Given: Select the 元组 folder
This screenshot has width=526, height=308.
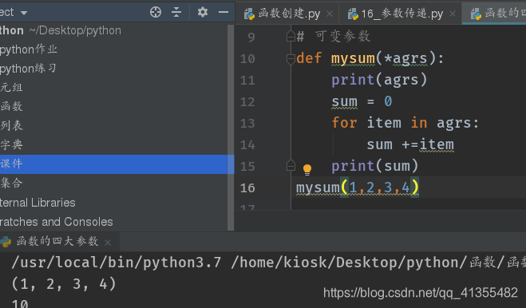Looking at the screenshot, I should click(11, 88).
